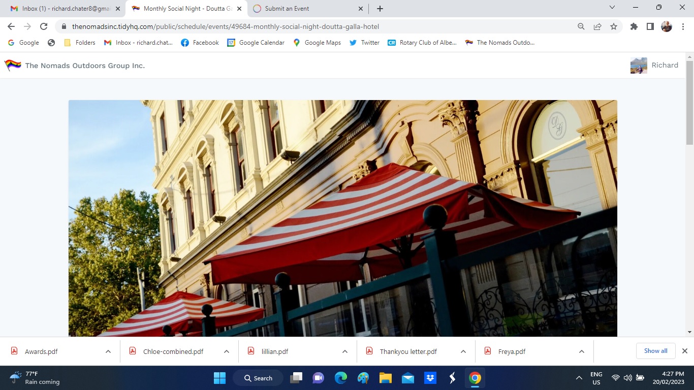Close the Inbox tab
The height and width of the screenshot is (390, 694).
click(118, 9)
